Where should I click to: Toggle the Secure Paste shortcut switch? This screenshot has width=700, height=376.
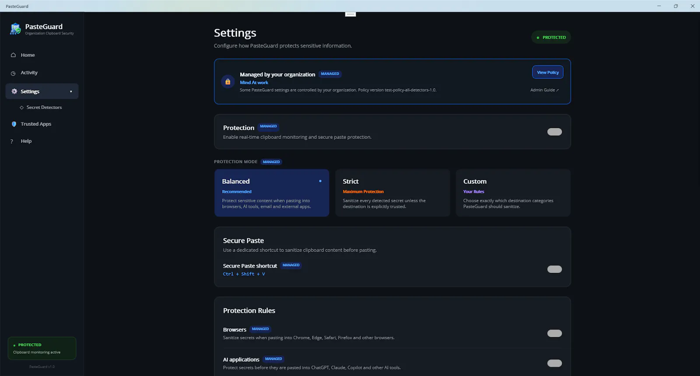point(554,269)
